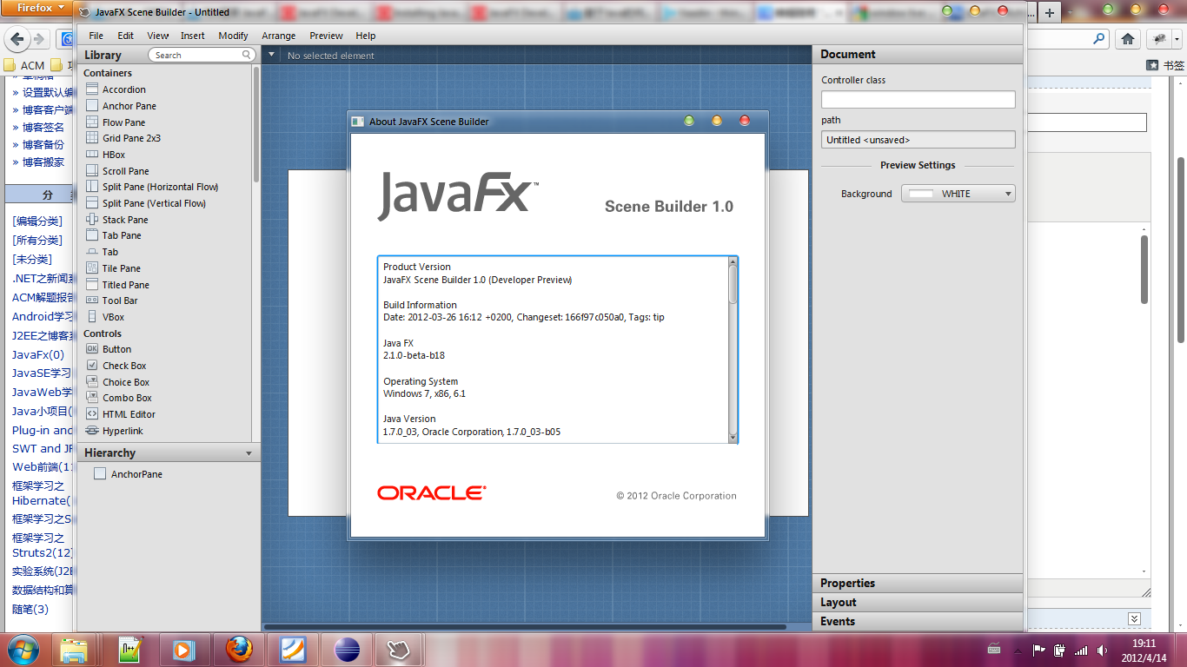This screenshot has height=667, width=1187.
Task: Open the JavaFx(0) category link
Action: (38, 354)
